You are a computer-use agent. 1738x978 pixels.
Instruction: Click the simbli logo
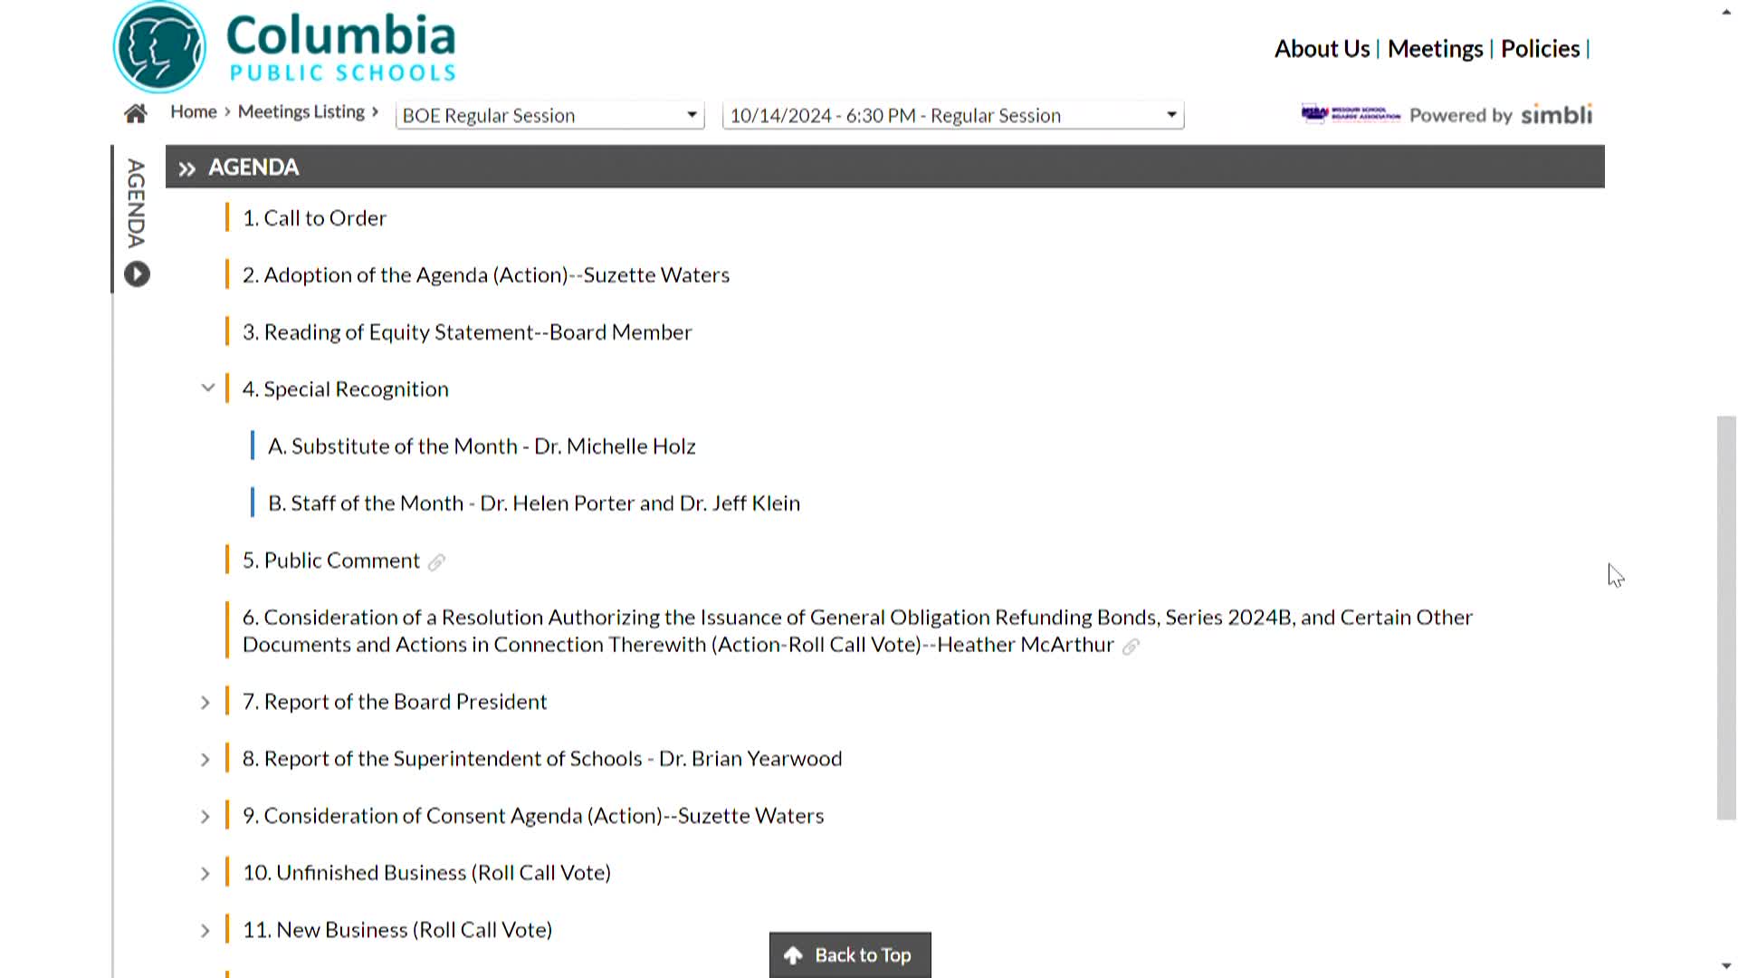tap(1556, 115)
